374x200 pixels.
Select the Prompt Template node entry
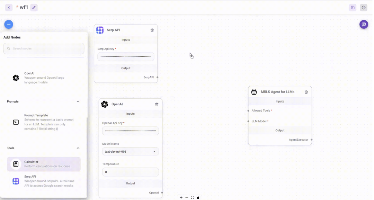pos(44,122)
